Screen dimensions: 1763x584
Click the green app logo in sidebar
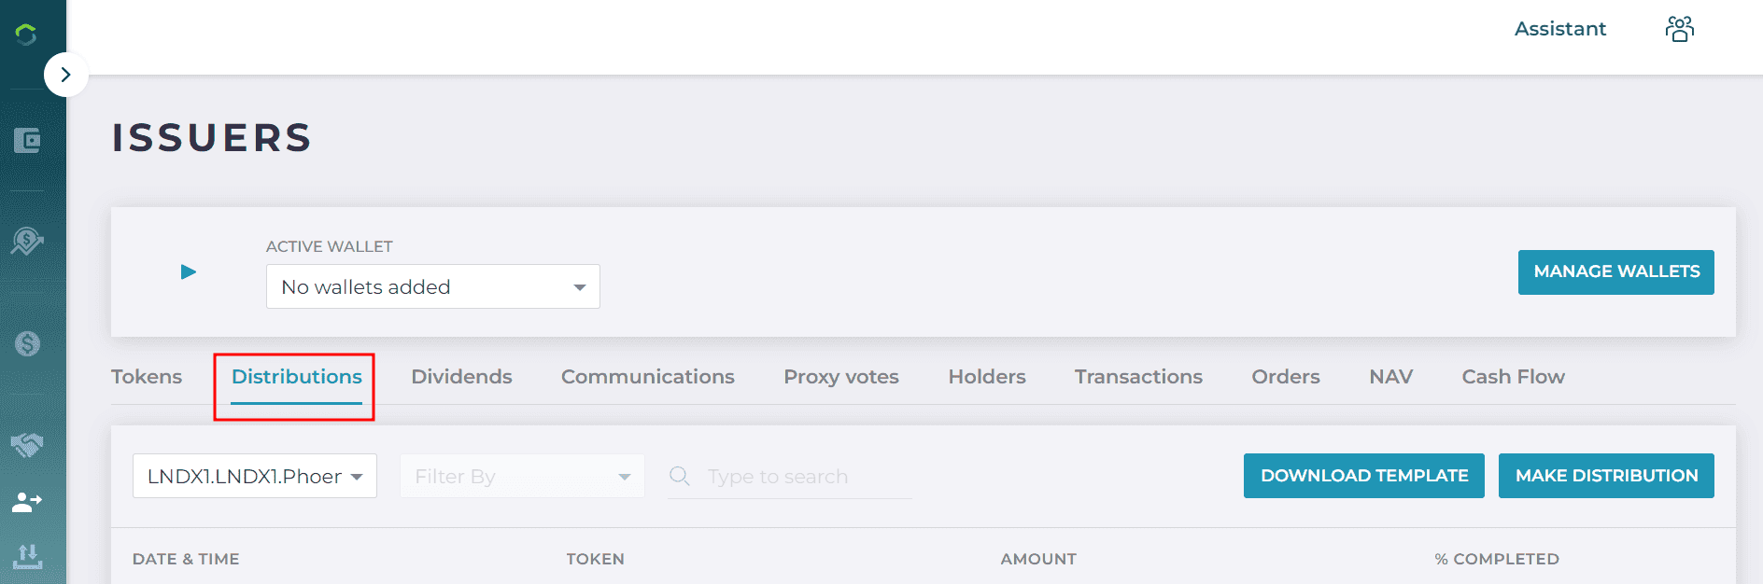click(26, 35)
